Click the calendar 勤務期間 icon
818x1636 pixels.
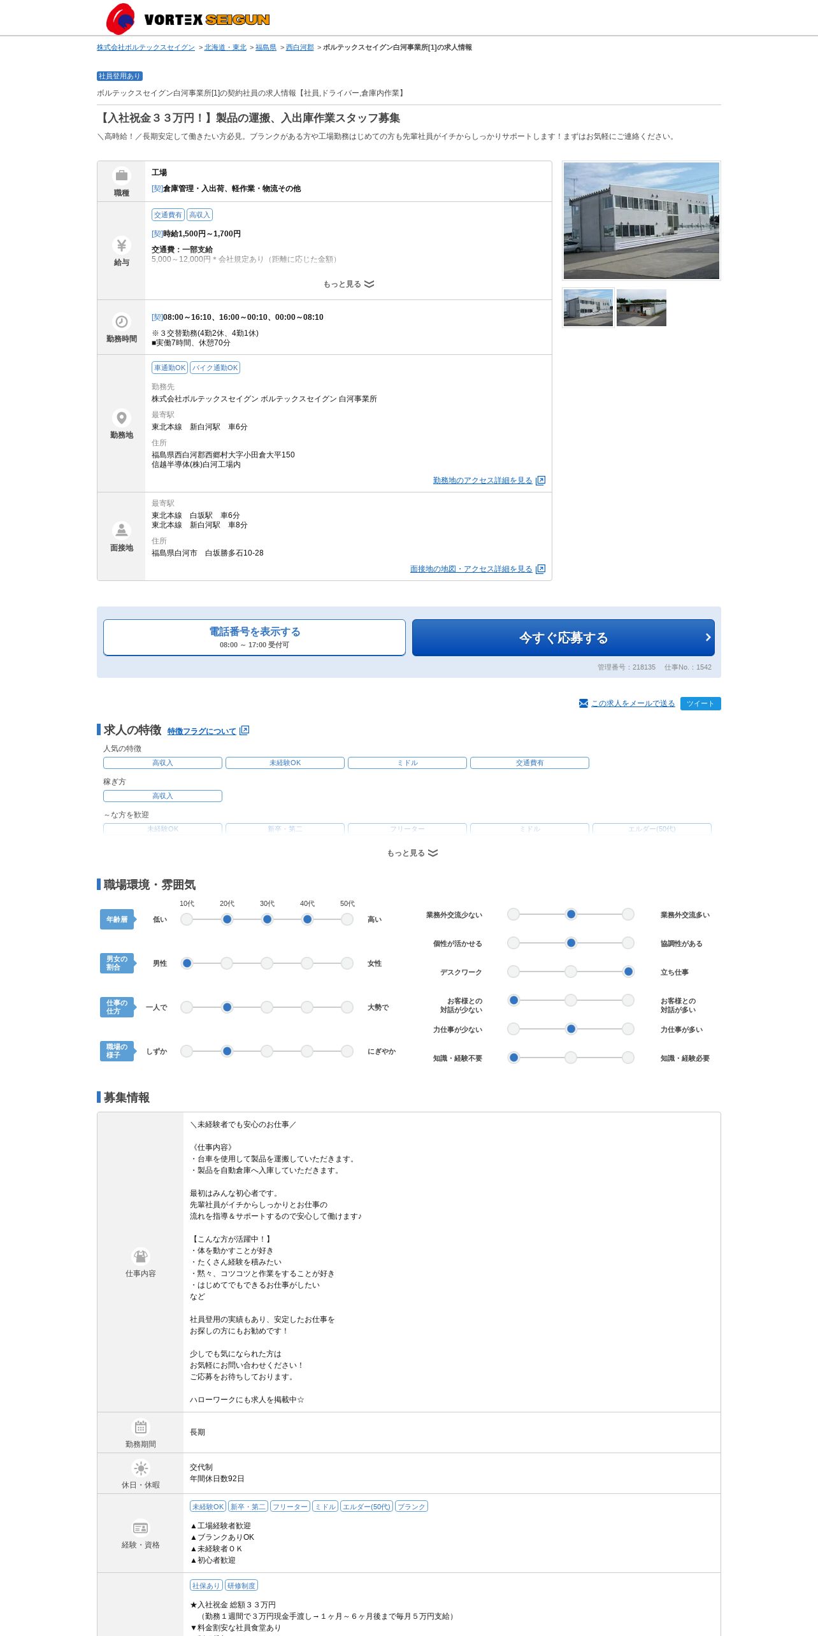pyautogui.click(x=140, y=1427)
